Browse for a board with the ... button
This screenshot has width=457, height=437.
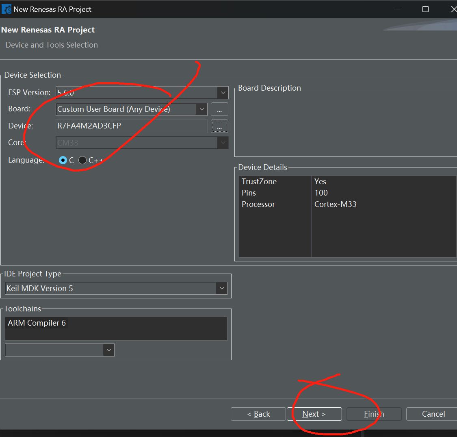(219, 109)
